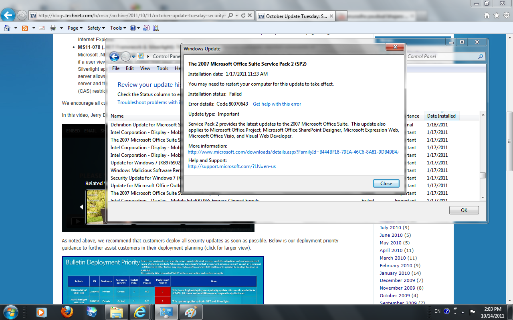Stop loading the page in Internet Explorer
Viewport: 513px width, 320px height.
pyautogui.click(x=249, y=16)
